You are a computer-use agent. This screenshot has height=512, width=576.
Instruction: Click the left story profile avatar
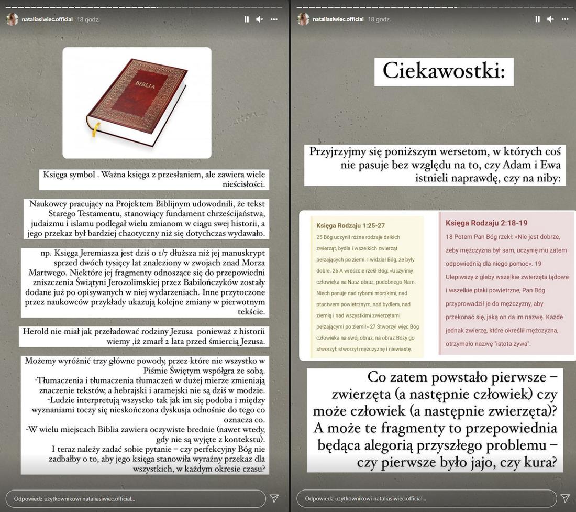12,19
